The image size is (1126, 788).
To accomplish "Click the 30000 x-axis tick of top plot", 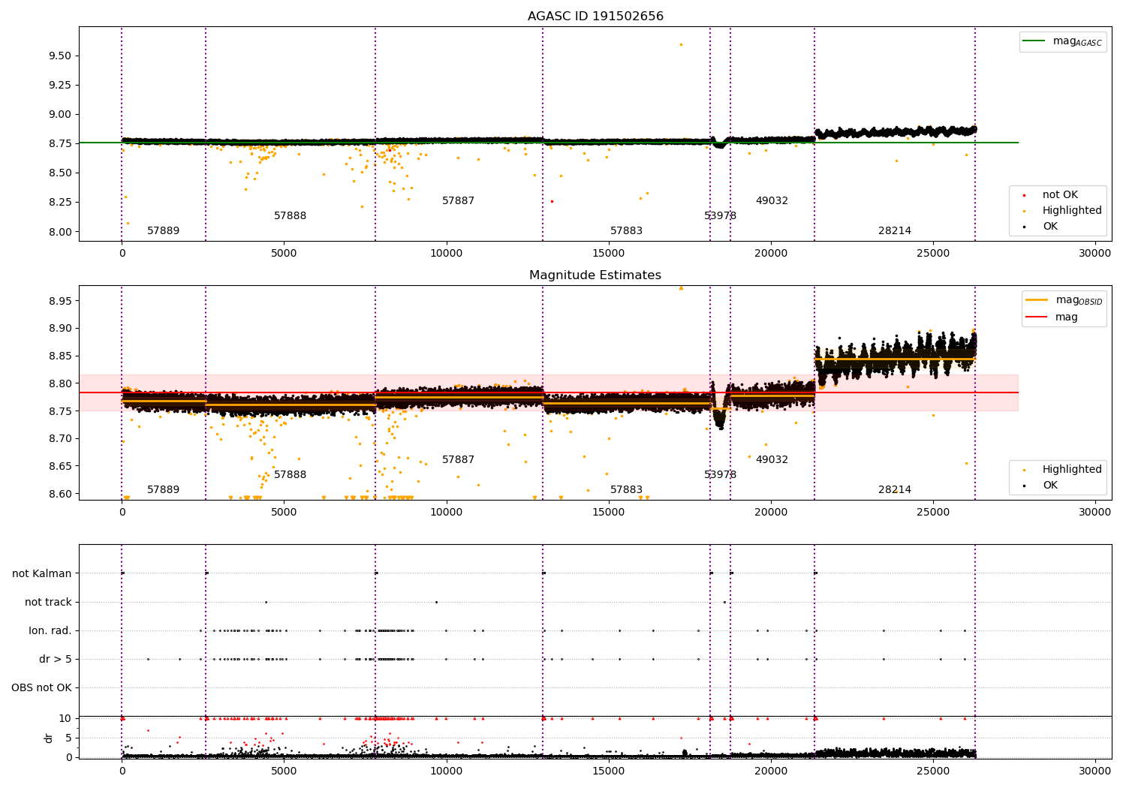I will coord(1094,254).
